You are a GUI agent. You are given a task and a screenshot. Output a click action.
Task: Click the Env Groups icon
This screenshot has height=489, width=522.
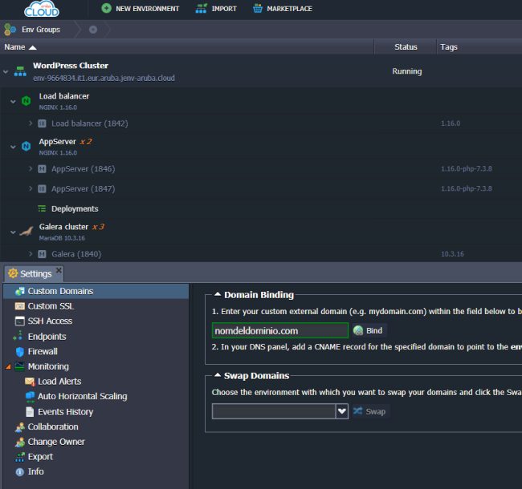[x=10, y=30]
